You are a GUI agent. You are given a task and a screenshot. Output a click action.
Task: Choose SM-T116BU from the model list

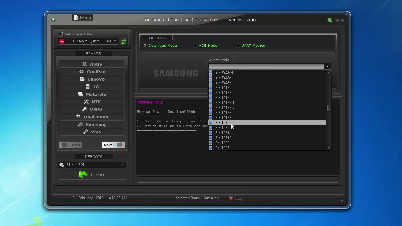point(267,103)
